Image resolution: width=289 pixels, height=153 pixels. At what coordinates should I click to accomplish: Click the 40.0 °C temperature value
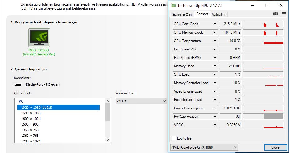click(230, 41)
